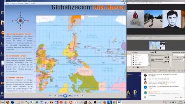Open Word from the taskbar

(x=42, y=102)
